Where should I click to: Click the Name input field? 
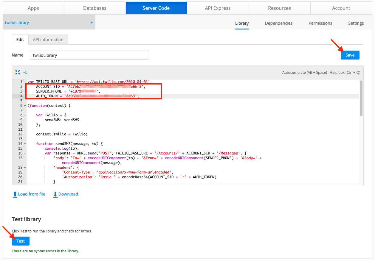click(x=89, y=55)
